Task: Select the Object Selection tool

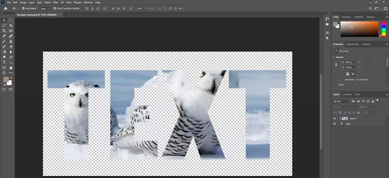Action: (x=11, y=26)
